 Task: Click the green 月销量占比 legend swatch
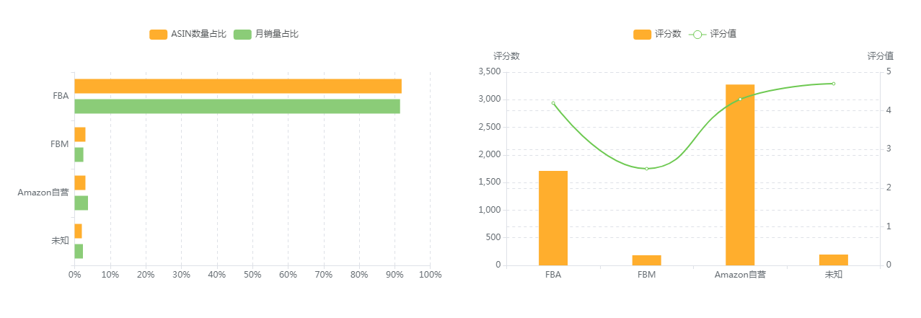coord(243,35)
